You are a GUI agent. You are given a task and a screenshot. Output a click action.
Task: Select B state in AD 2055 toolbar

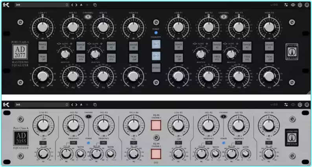pos(87,105)
